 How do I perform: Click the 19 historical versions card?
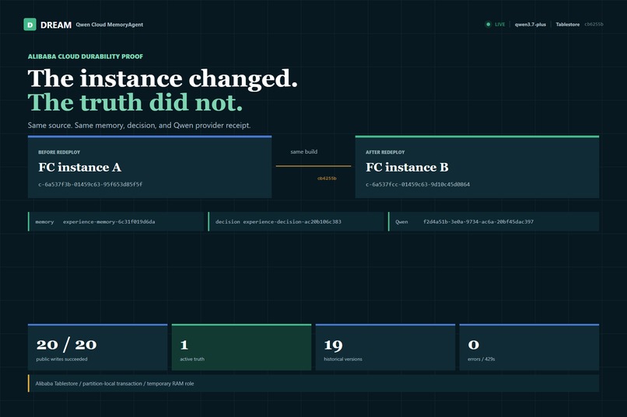click(x=385, y=347)
